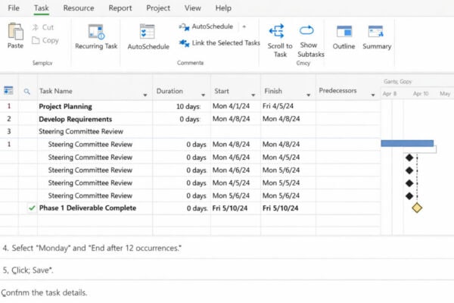The image size is (454, 303).
Task: Select the Project Planning task name
Action: click(x=65, y=106)
